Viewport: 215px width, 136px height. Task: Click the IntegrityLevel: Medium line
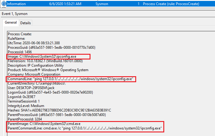[x=26, y=106]
